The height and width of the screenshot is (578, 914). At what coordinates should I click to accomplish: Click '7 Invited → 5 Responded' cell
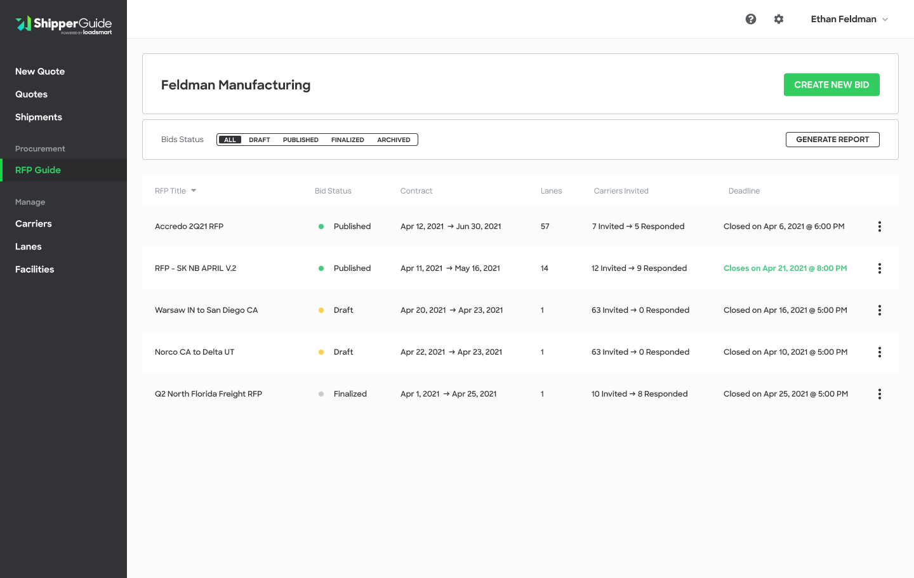(x=639, y=227)
